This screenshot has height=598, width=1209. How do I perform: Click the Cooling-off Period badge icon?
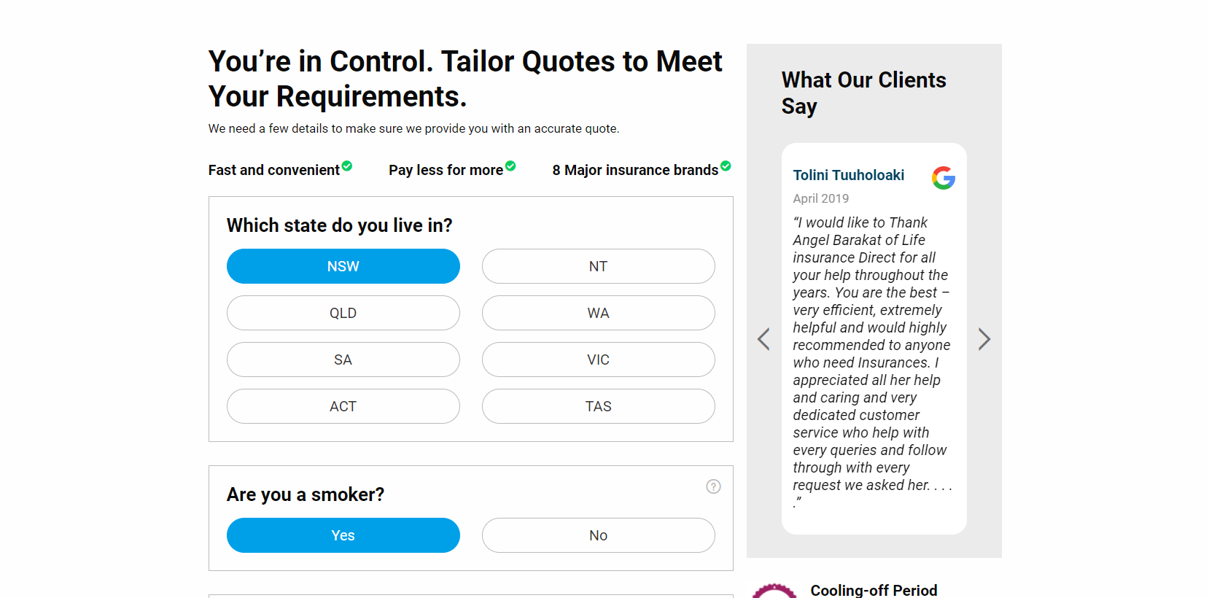click(x=774, y=591)
